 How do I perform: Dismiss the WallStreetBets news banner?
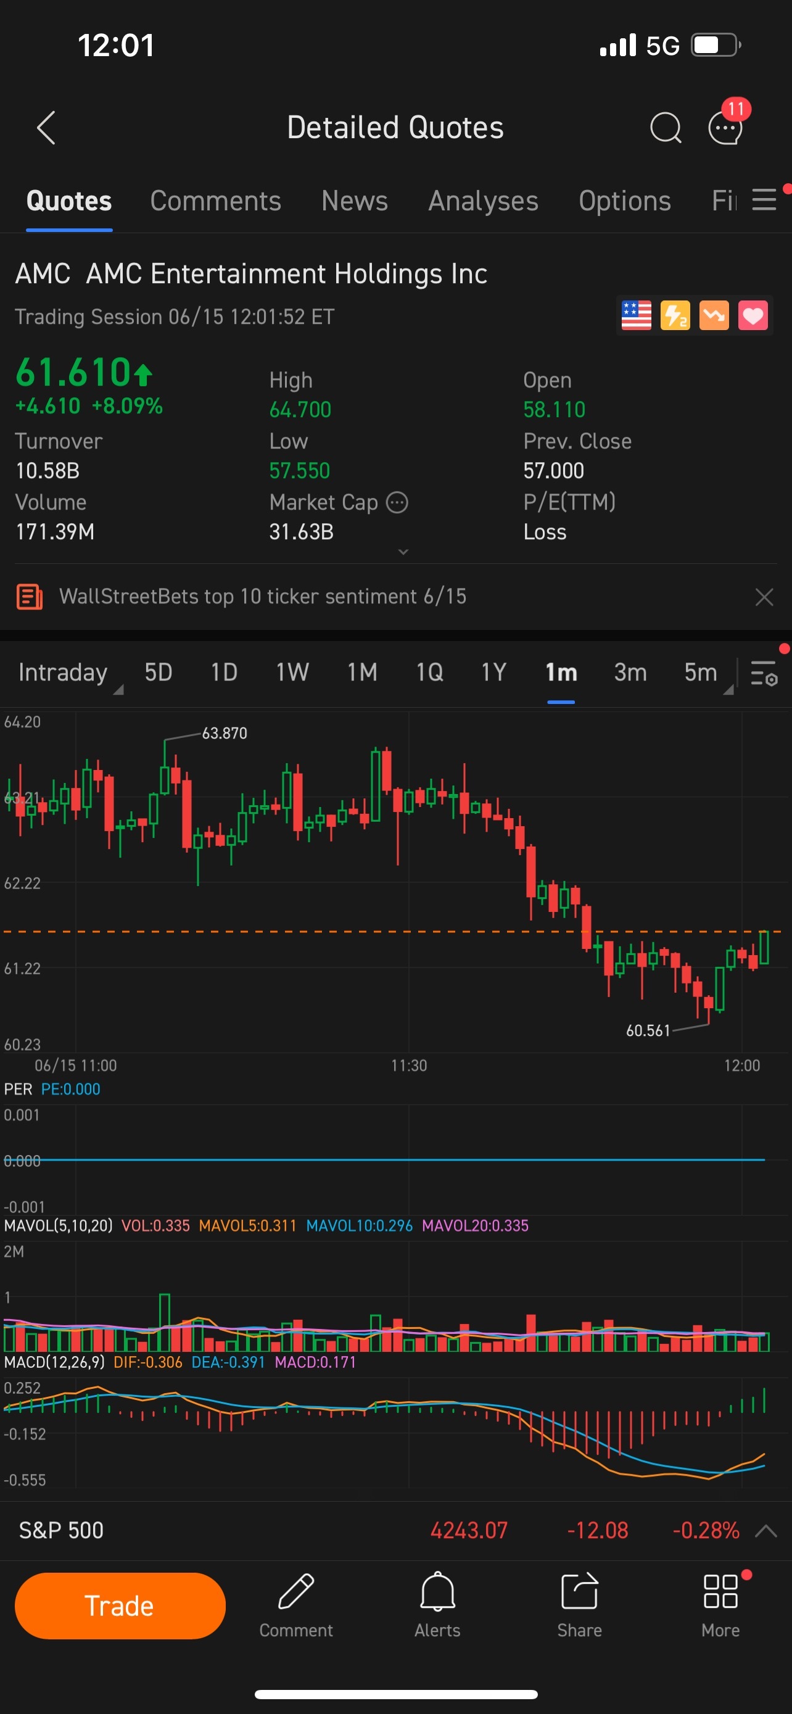[764, 597]
